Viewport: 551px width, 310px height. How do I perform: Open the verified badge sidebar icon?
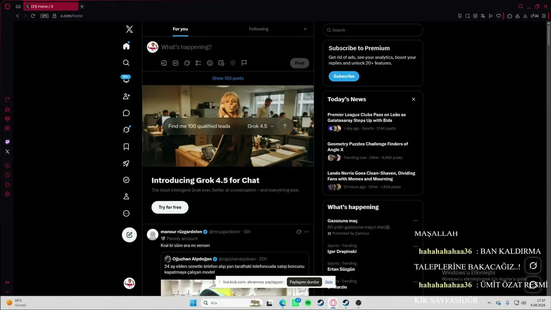126,180
